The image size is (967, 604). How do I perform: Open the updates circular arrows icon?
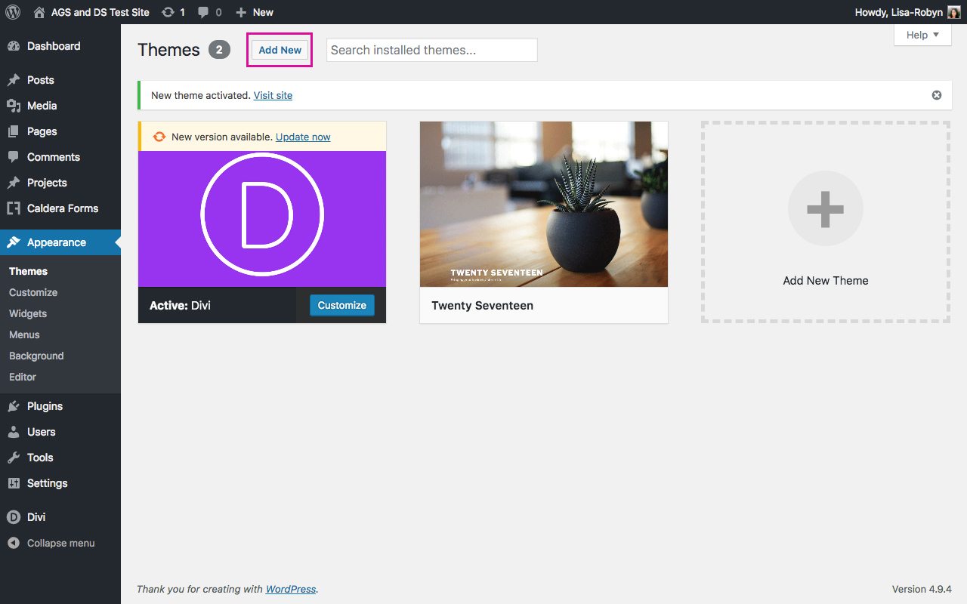point(168,12)
